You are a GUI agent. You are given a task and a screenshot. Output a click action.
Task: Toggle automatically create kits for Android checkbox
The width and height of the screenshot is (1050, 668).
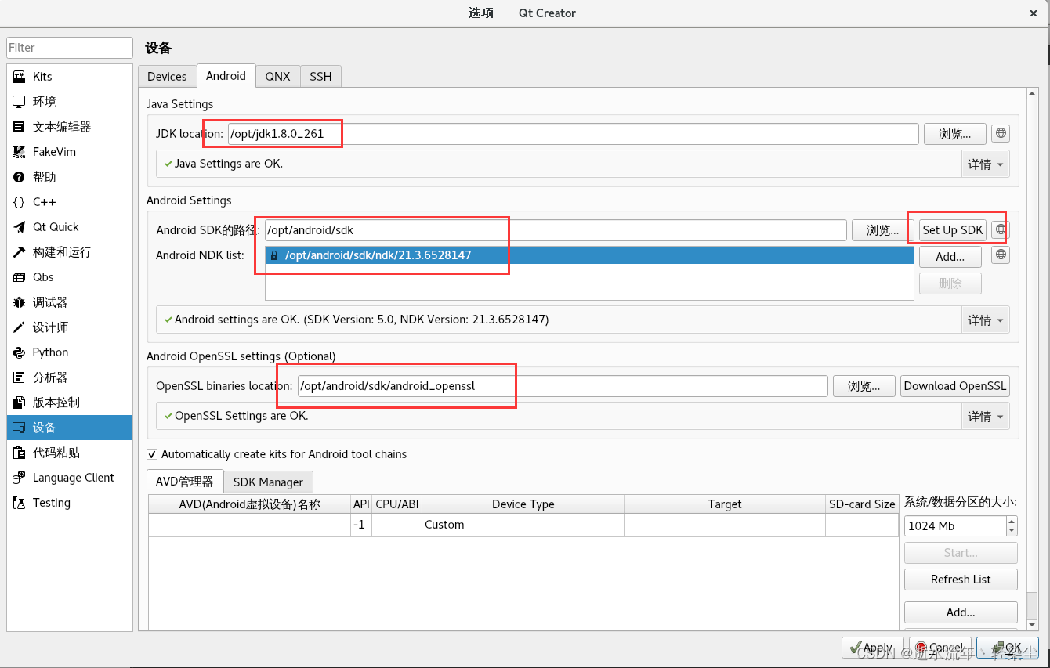pos(153,454)
